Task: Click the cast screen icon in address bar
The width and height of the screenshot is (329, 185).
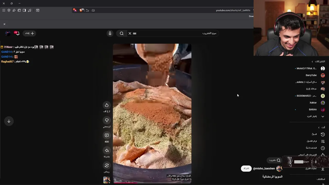Action: 93,10
